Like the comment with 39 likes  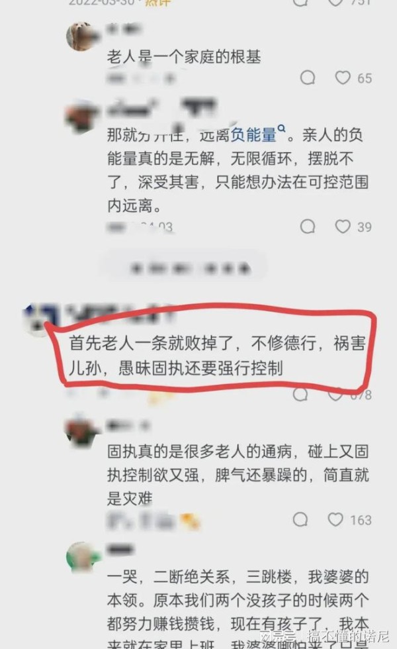click(x=343, y=226)
